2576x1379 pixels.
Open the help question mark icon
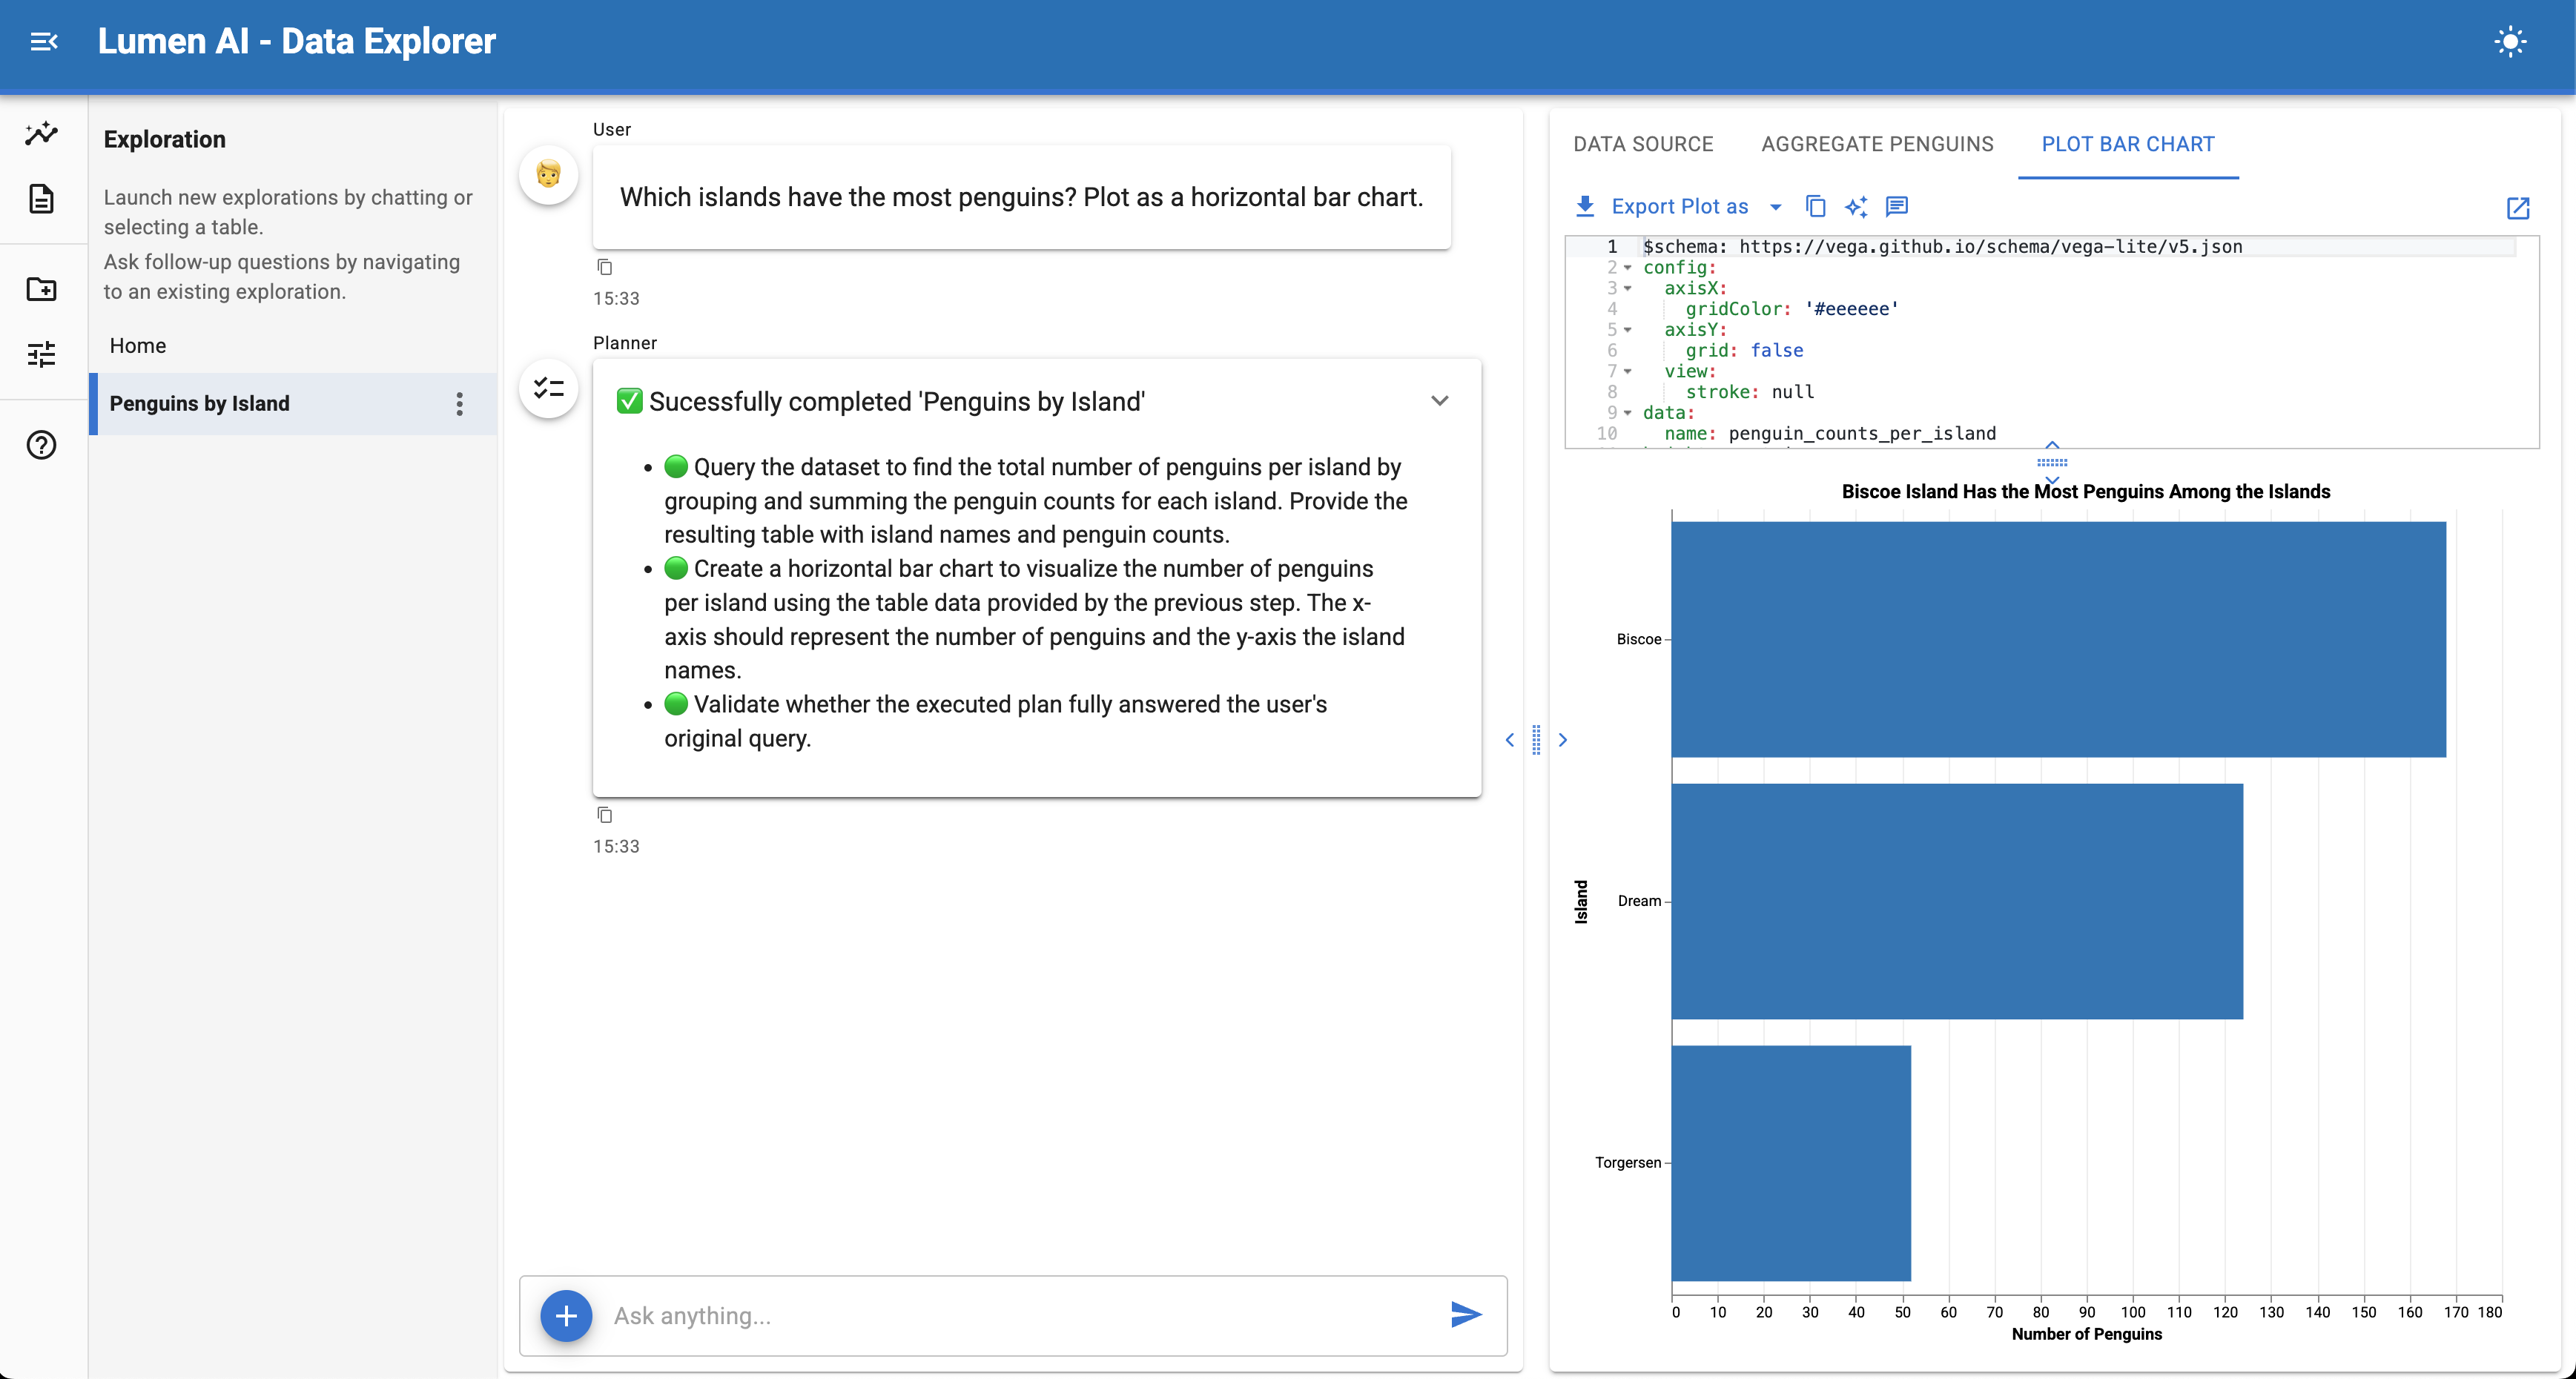tap(42, 445)
